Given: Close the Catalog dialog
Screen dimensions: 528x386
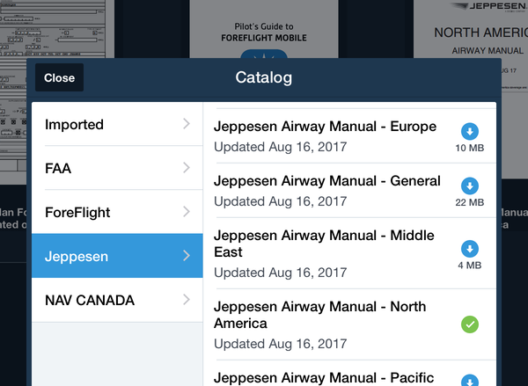Looking at the screenshot, I should 60,77.
